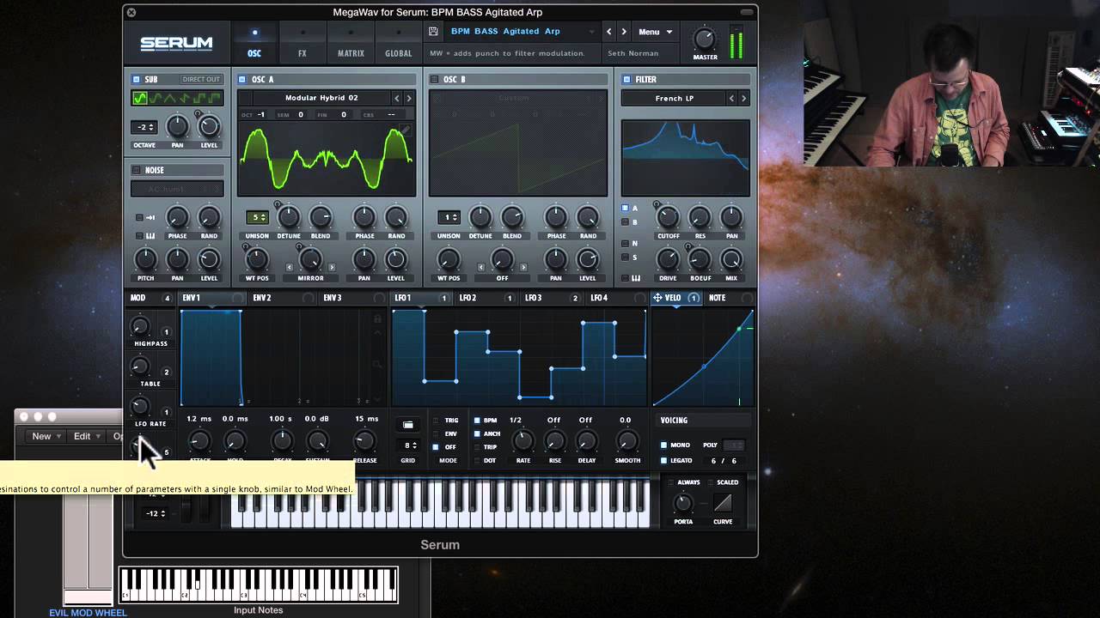Switch to the FX tab
1100x618 pixels.
click(x=302, y=43)
